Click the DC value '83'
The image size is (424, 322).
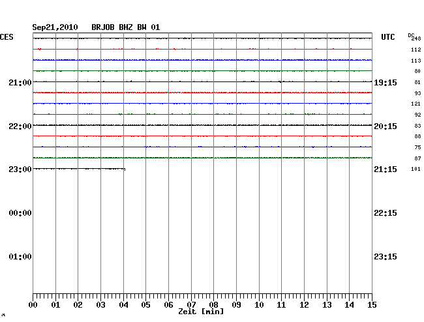417,126
